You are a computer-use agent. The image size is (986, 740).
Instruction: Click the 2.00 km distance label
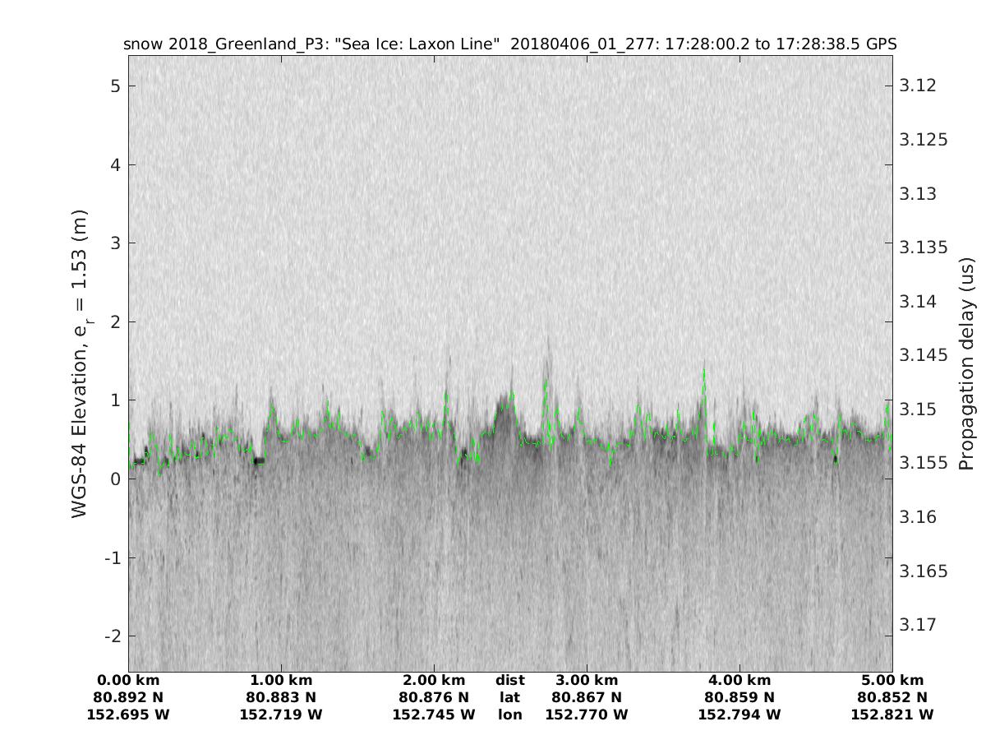point(434,680)
